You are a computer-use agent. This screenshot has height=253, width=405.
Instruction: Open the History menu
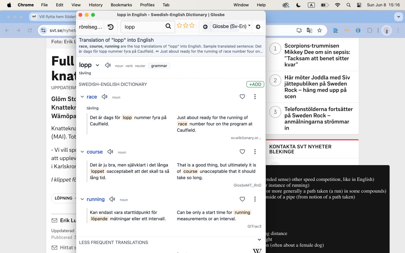[x=96, y=5]
